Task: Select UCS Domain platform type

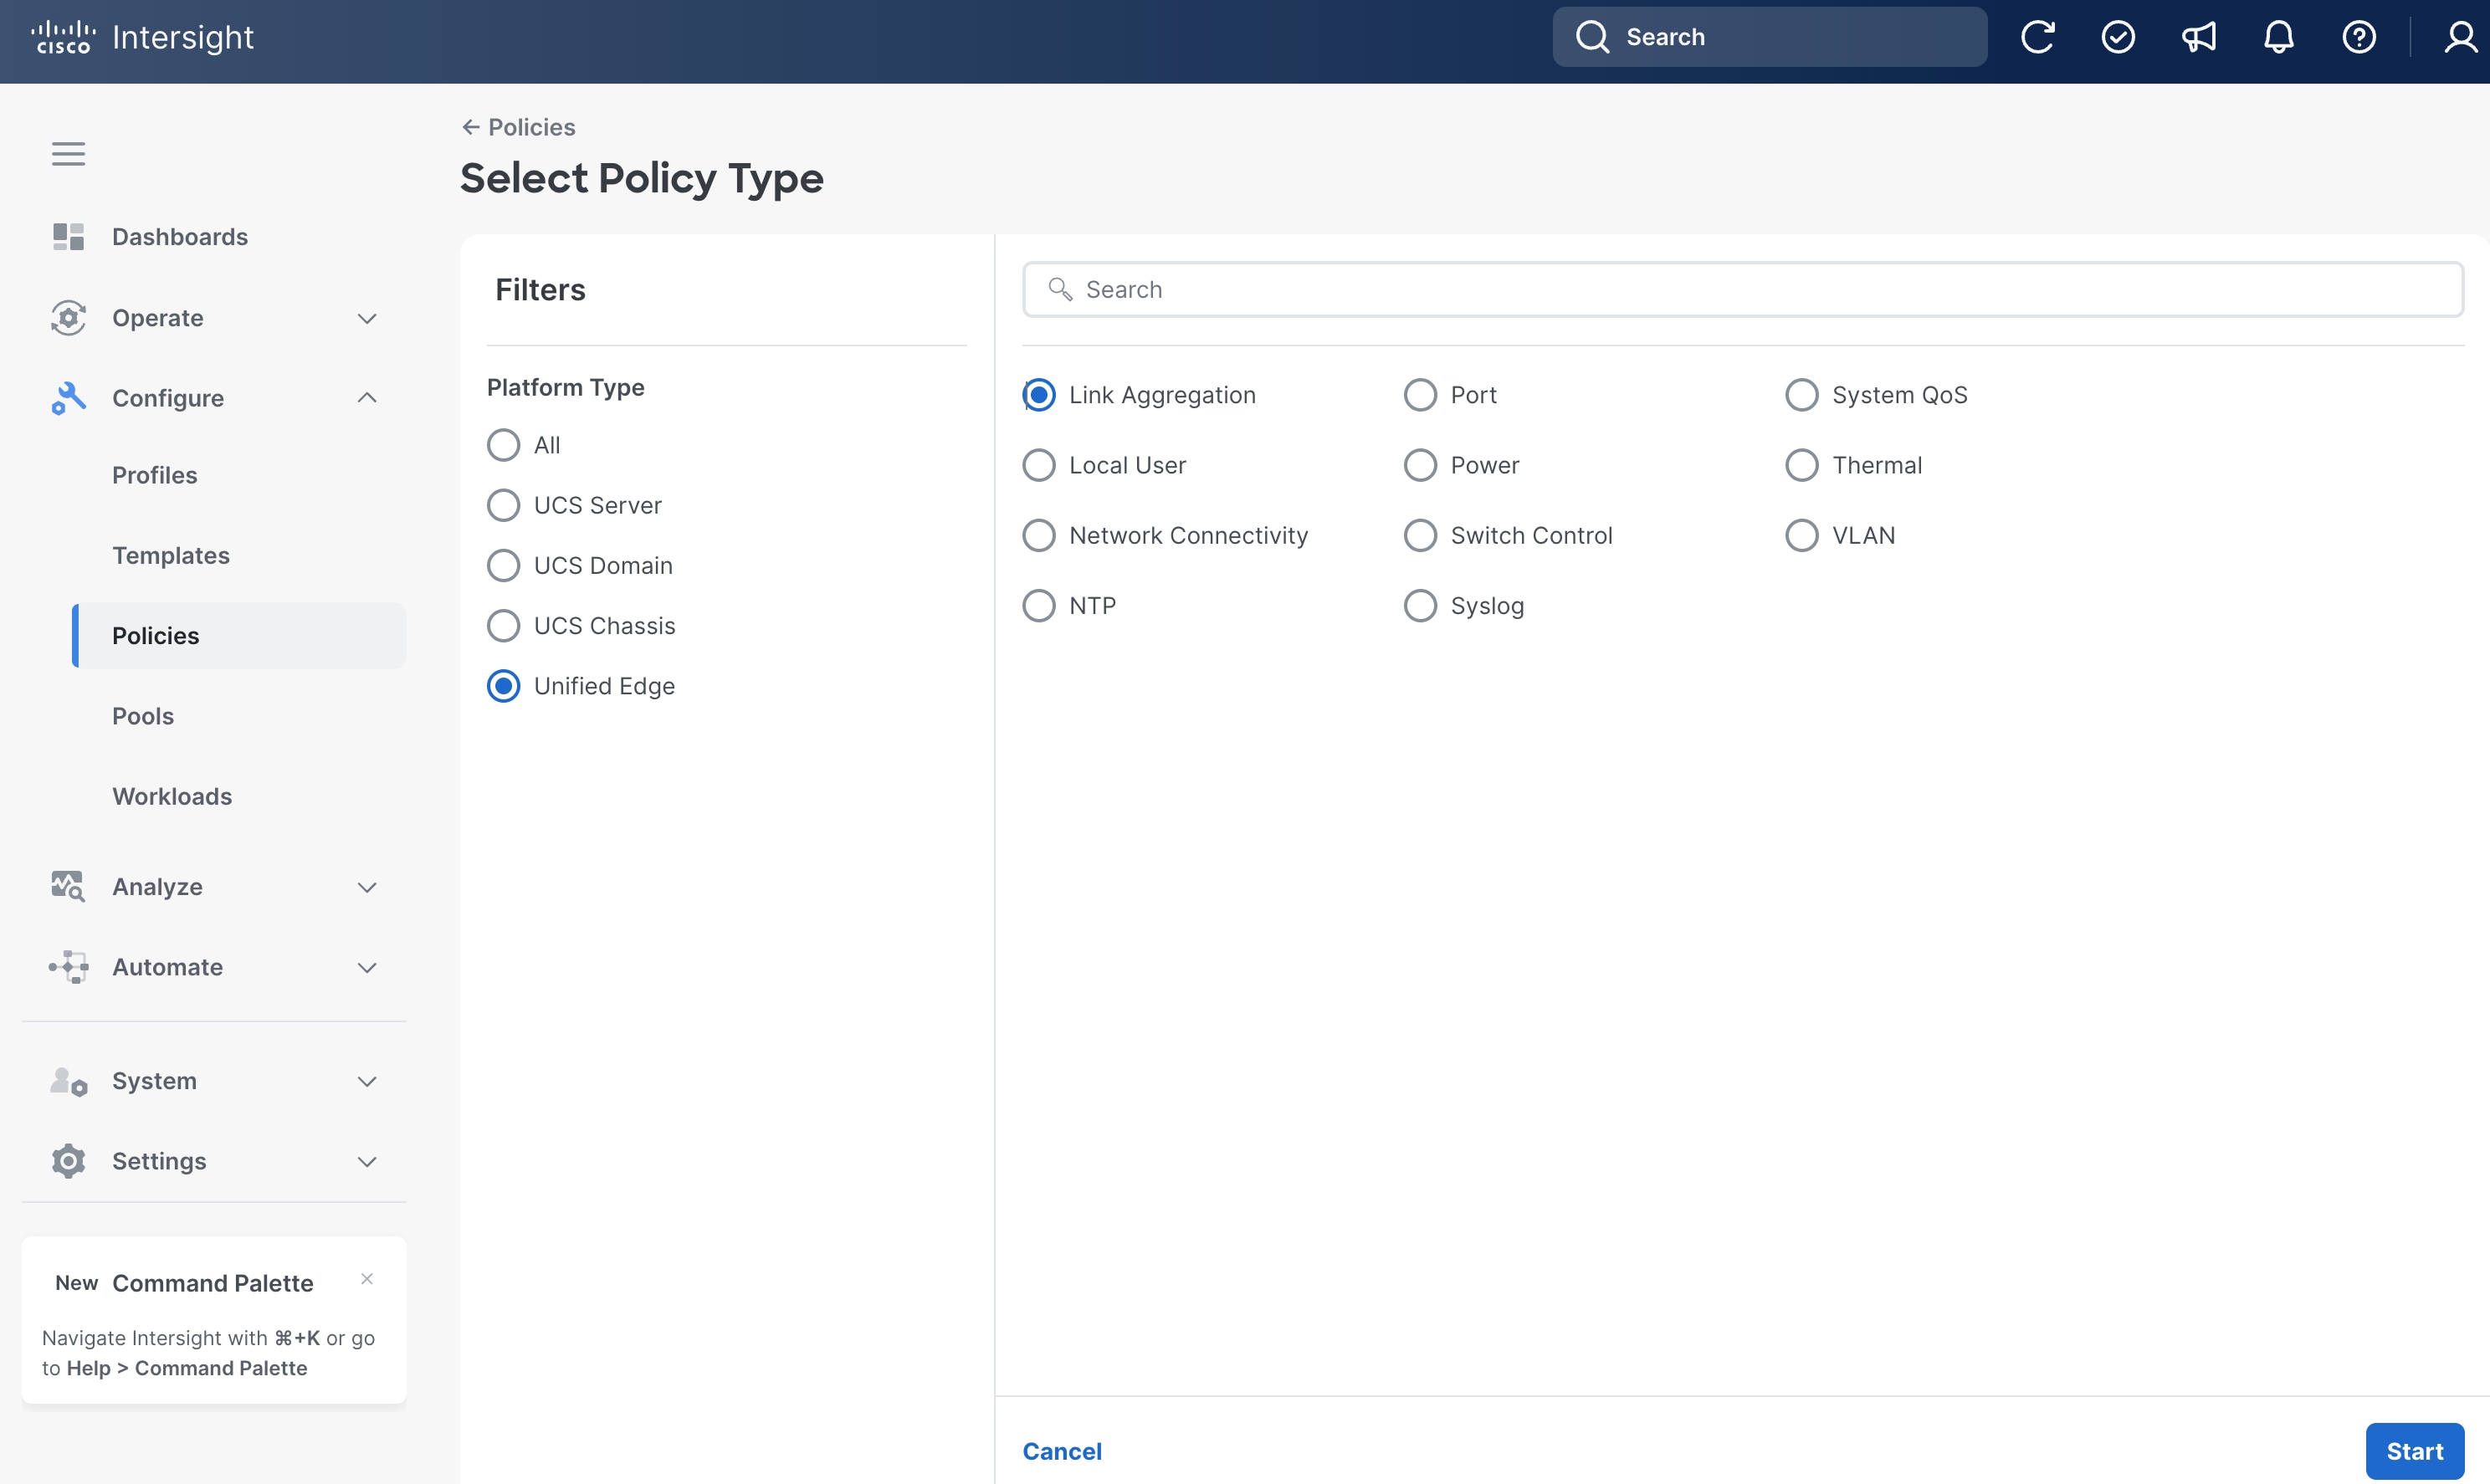Action: 503,565
